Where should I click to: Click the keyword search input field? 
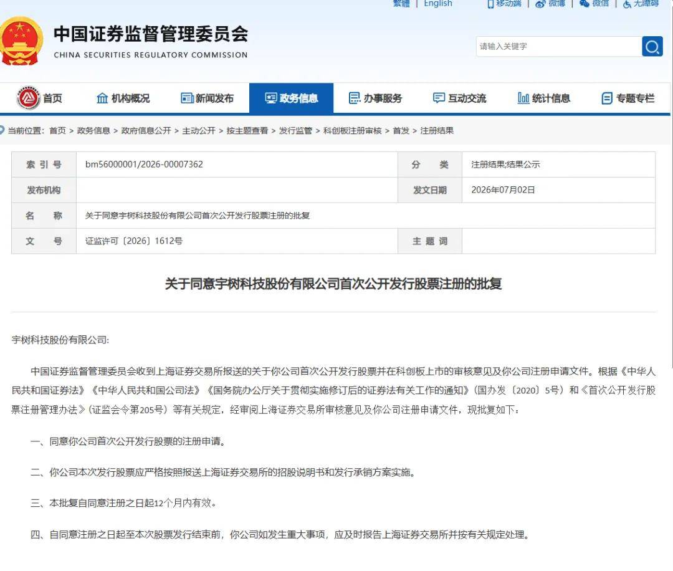[559, 46]
